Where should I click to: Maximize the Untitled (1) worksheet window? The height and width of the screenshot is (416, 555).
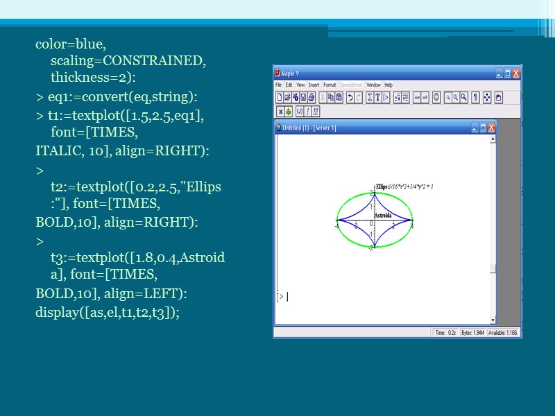[483, 128]
